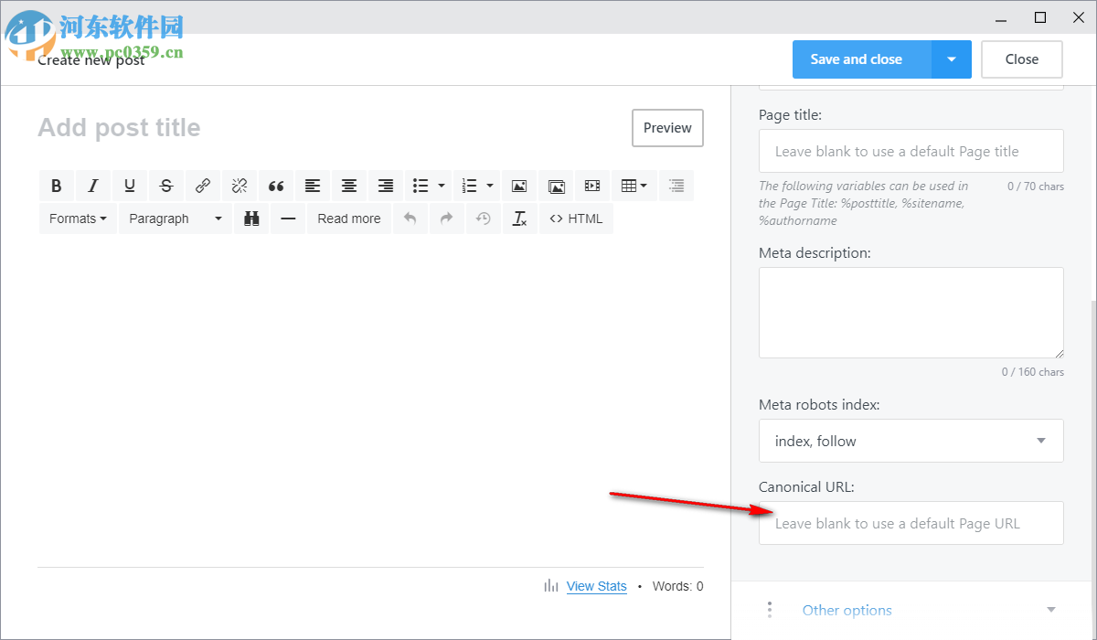Click the table of contents icon
The width and height of the screenshot is (1097, 640).
(676, 186)
